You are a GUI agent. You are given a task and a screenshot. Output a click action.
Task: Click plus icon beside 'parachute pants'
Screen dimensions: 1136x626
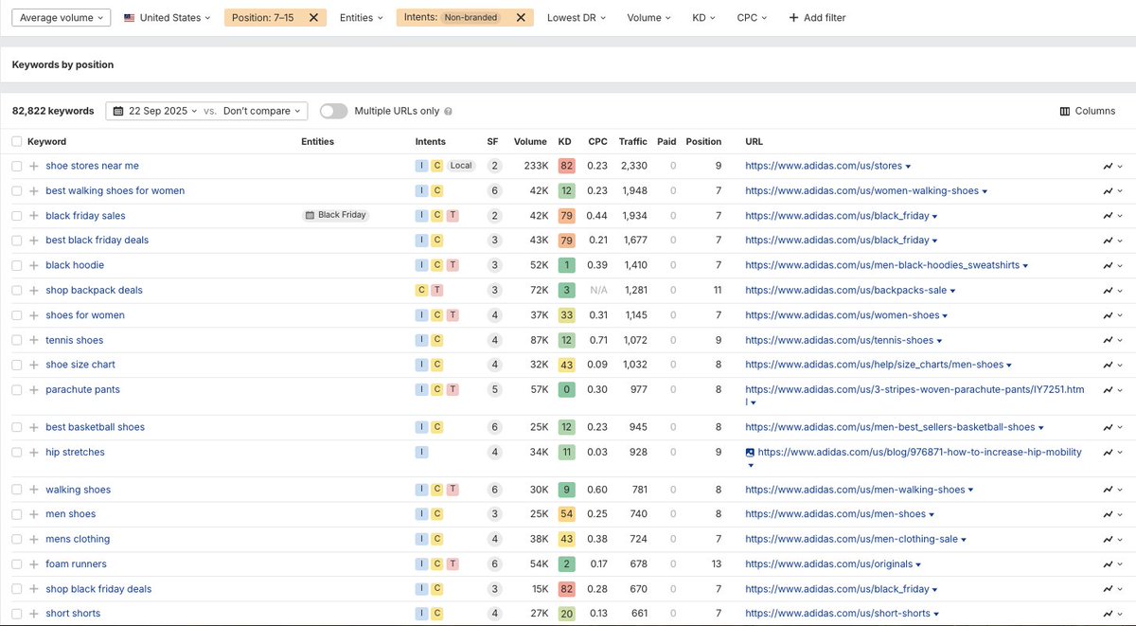click(x=33, y=389)
